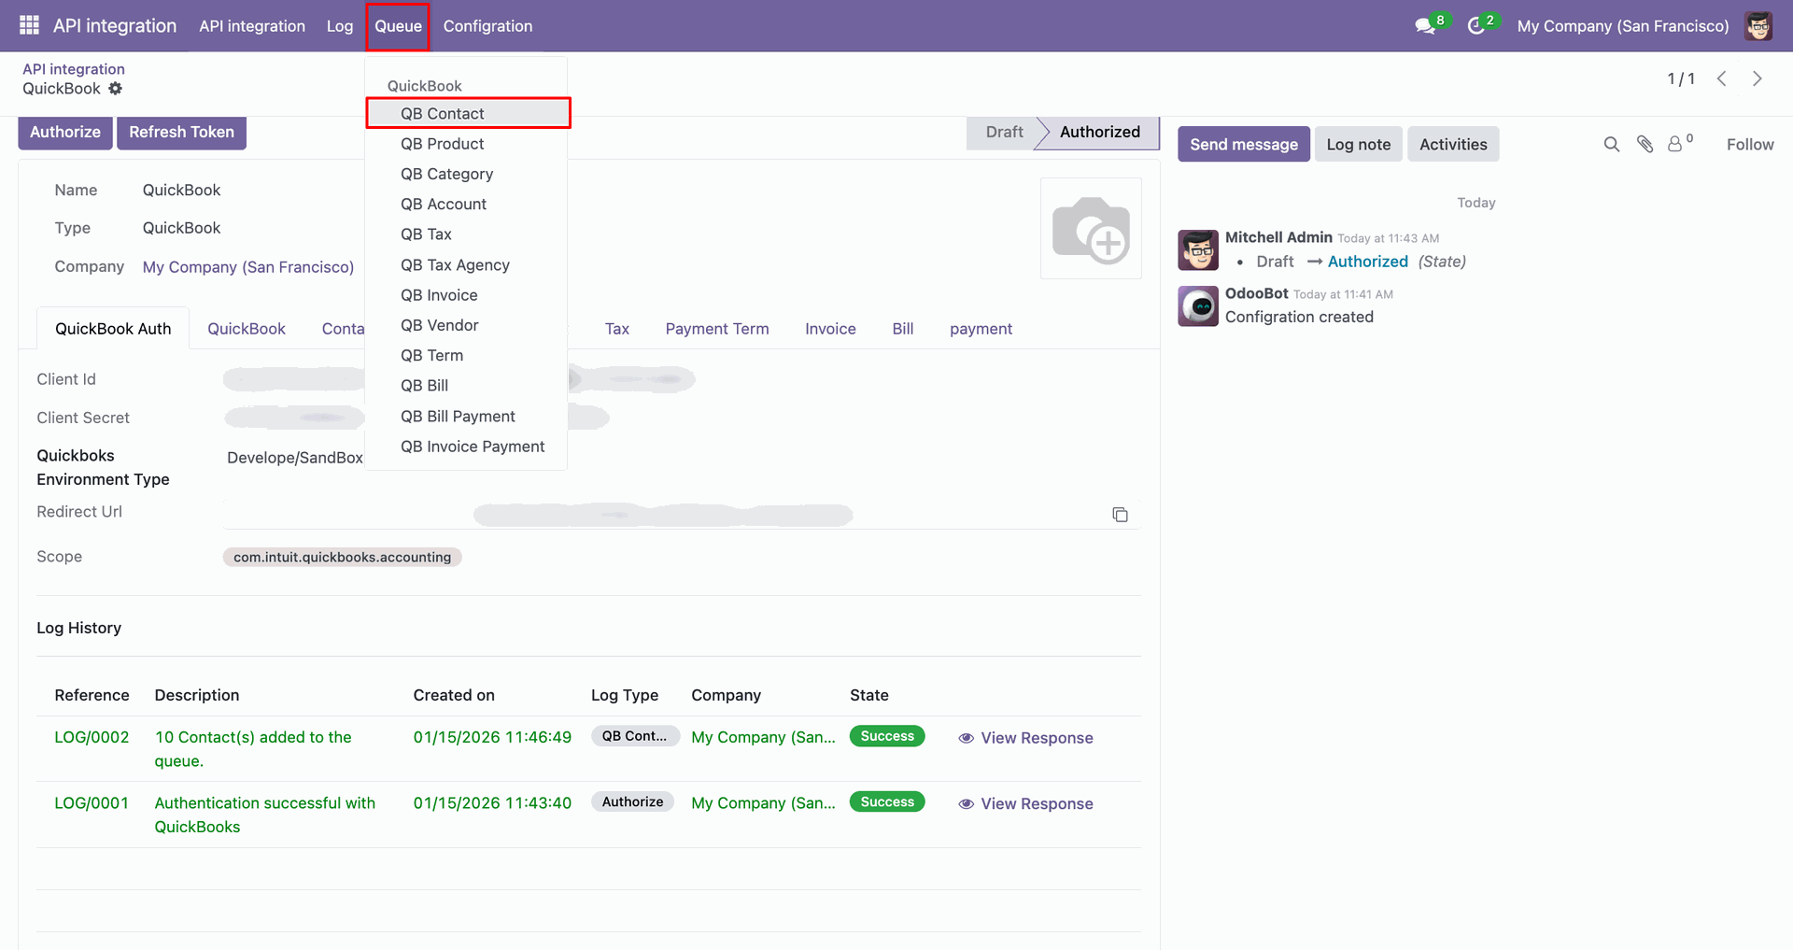Switch to the Bill tab

point(903,329)
